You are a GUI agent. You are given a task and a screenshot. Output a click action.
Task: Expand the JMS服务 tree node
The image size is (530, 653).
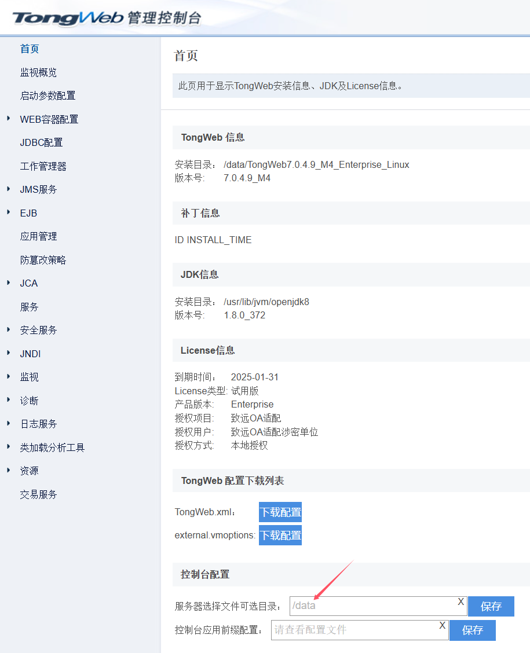click(x=9, y=189)
